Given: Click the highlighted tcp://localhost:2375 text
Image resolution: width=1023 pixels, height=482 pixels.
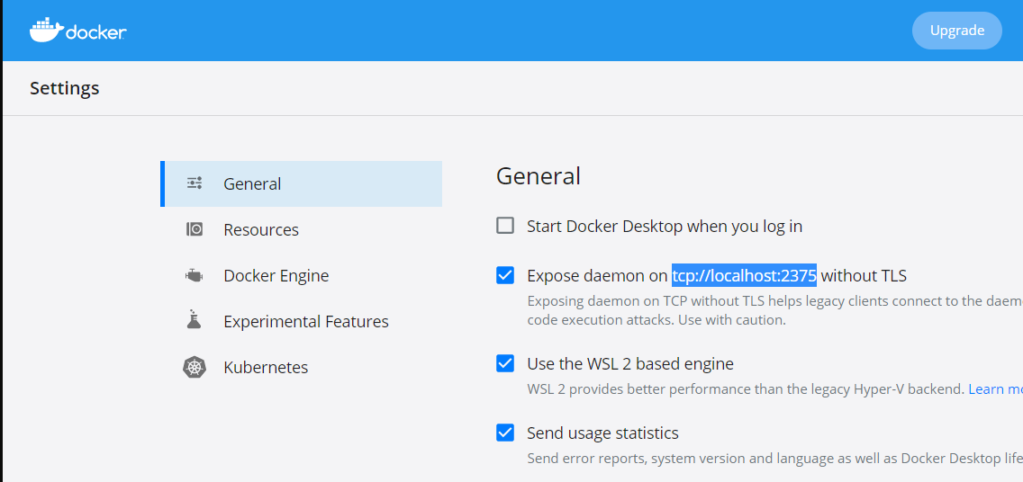Looking at the screenshot, I should point(744,275).
